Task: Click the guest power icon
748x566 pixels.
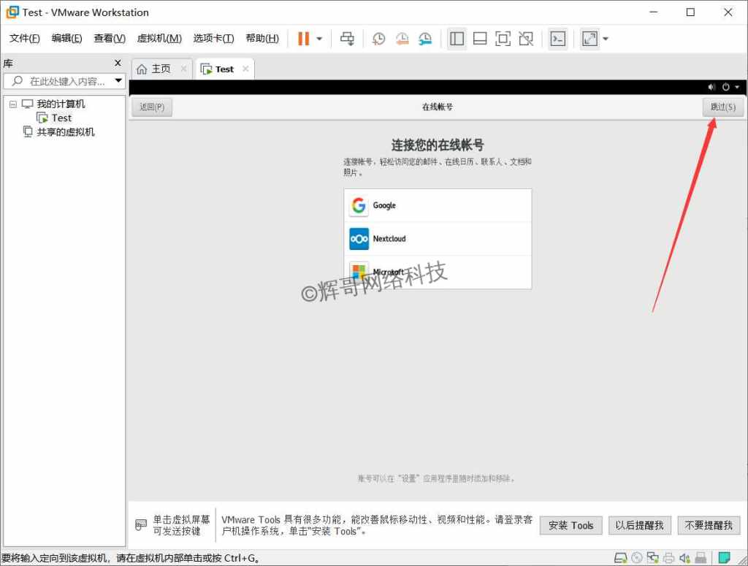Action: coord(725,87)
